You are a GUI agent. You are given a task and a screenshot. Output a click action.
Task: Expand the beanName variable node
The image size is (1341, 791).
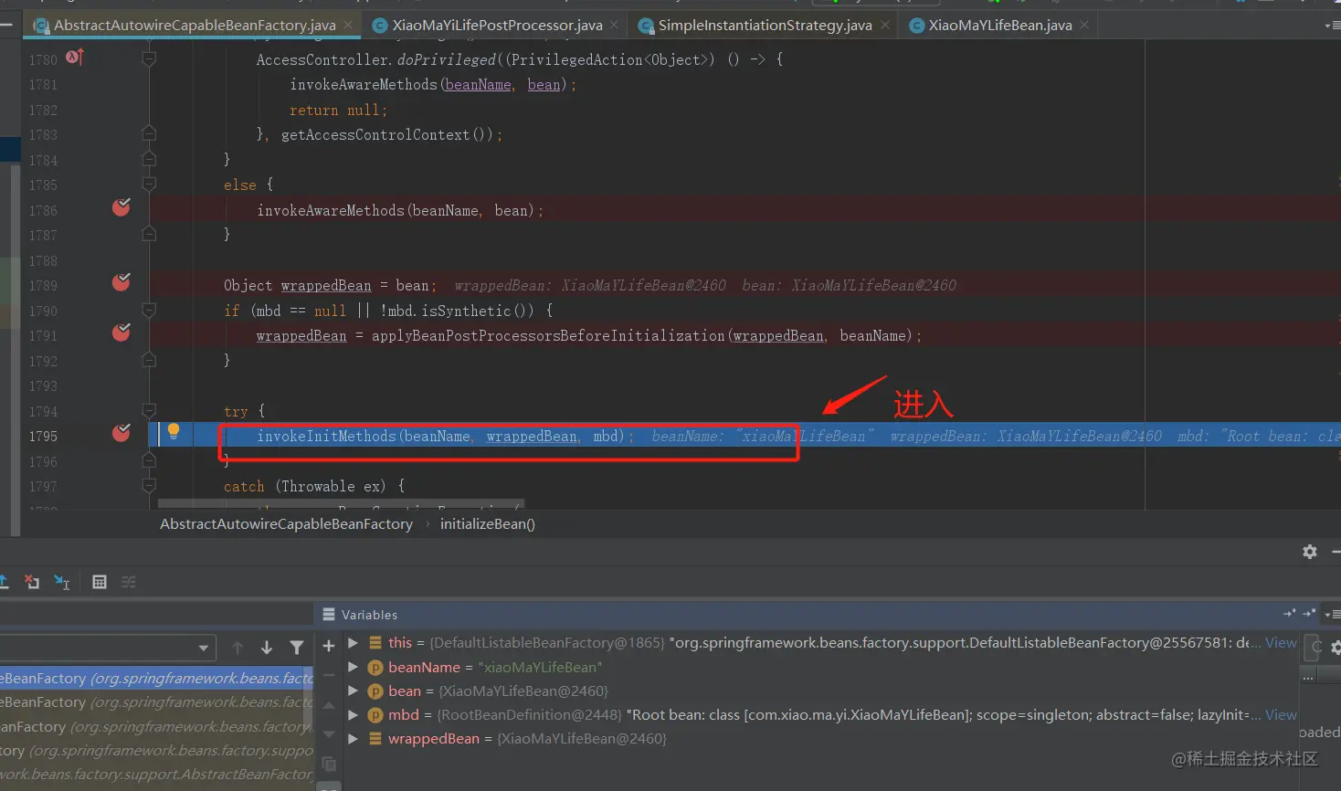pyautogui.click(x=354, y=668)
